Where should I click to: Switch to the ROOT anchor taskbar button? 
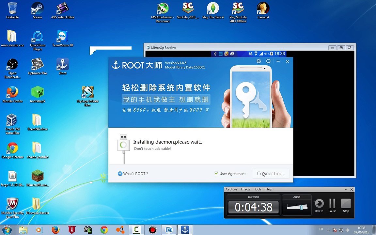[x=185, y=230]
